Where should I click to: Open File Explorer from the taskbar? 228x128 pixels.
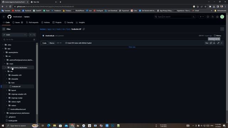(55, 126)
